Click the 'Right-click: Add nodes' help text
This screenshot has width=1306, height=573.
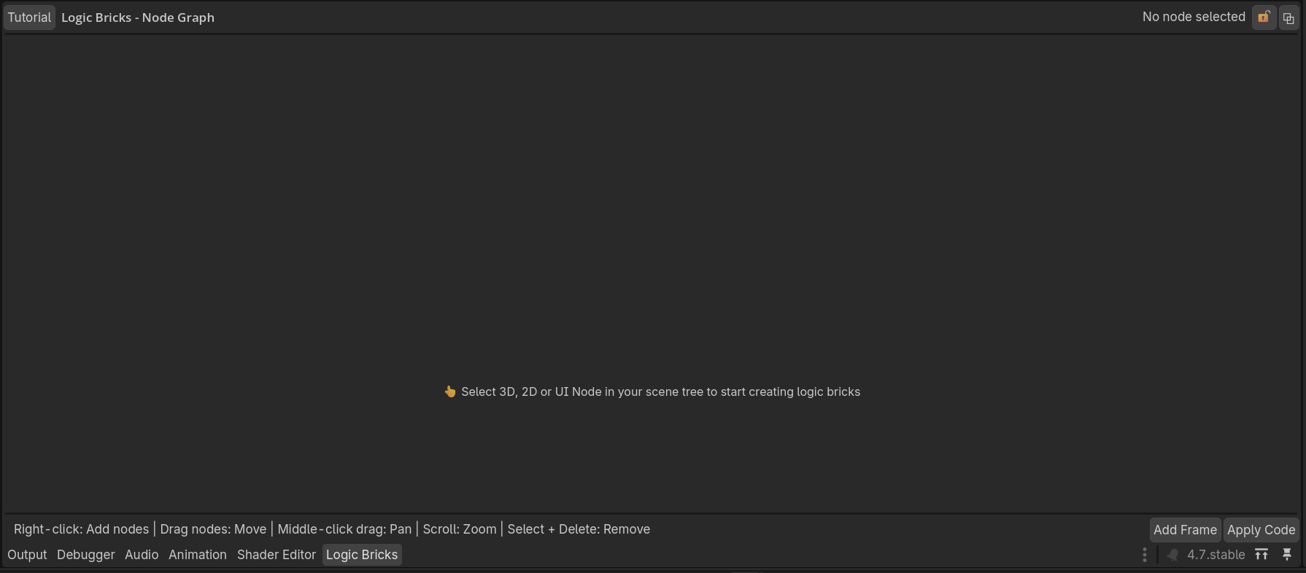[81, 529]
